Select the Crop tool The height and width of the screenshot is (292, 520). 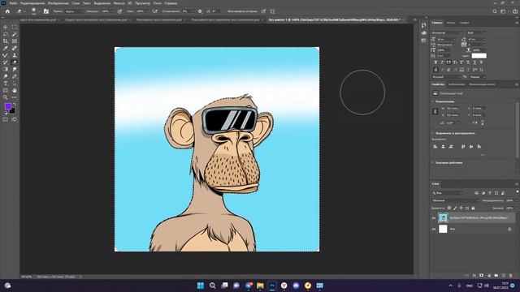6,41
